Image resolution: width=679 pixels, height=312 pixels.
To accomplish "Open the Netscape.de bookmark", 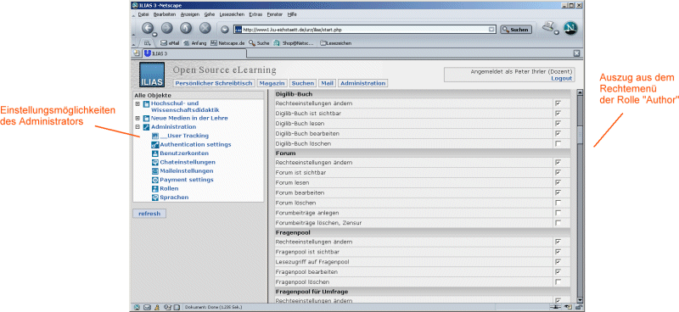I will pos(227,43).
